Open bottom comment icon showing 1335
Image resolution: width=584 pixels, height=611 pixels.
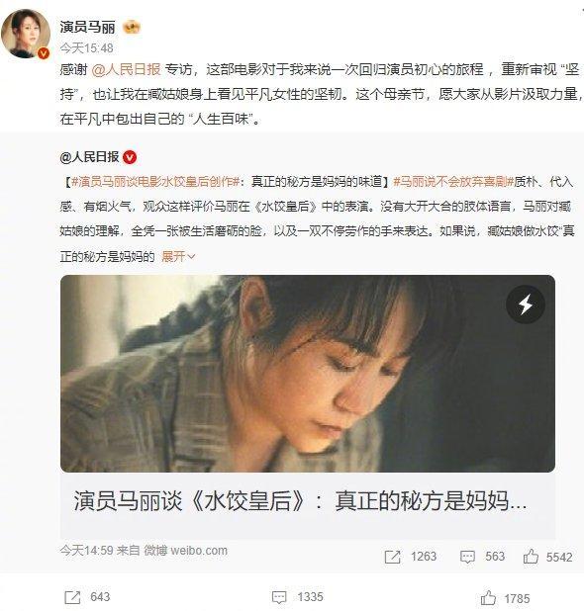[x=279, y=597]
